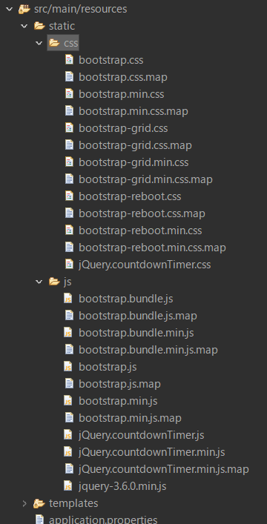Select the bootstrap.js file name
Viewport: 267px width, 524px height.
point(108,367)
